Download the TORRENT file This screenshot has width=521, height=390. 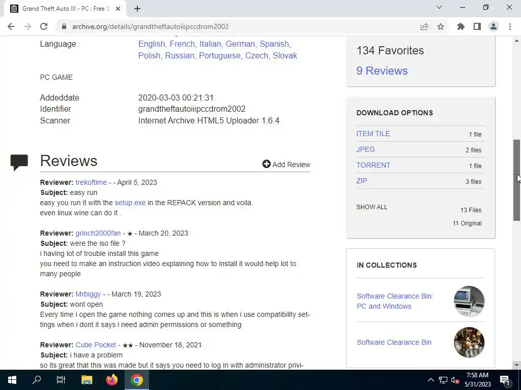[x=373, y=165]
